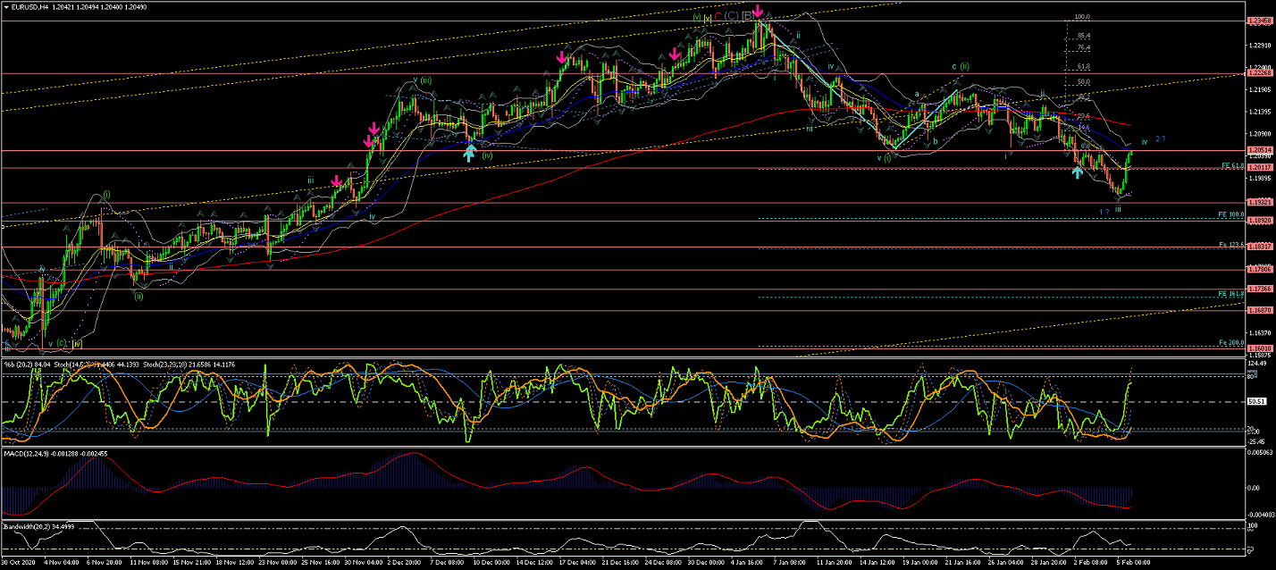Open the EURUSD,H4 chart title dropdown arrow
Viewport: 1276px width, 570px height.
click(5, 6)
